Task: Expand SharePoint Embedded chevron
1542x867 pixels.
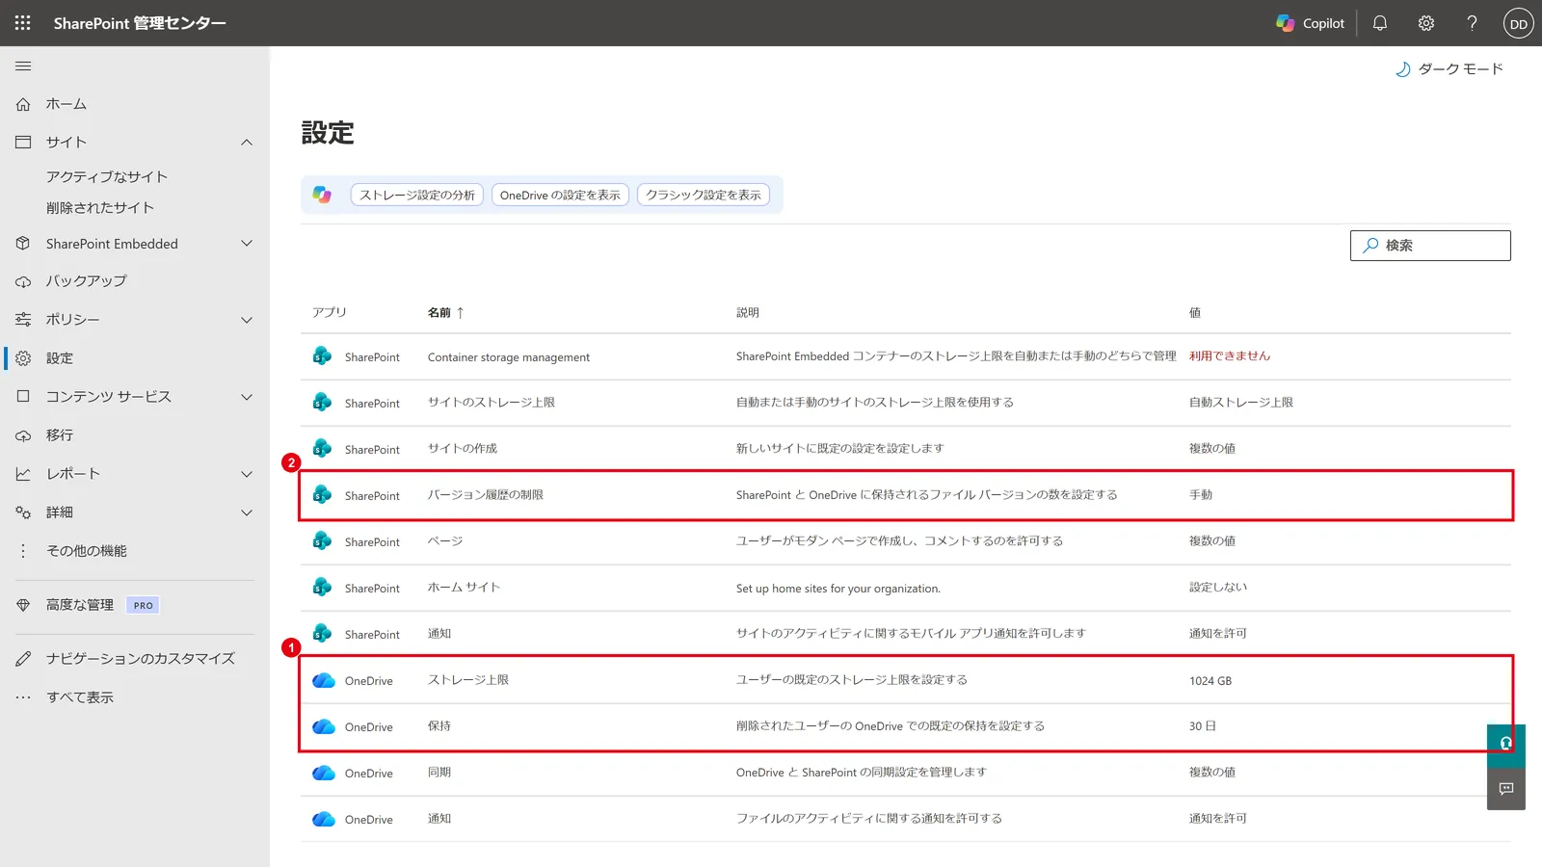Action: [x=247, y=244]
